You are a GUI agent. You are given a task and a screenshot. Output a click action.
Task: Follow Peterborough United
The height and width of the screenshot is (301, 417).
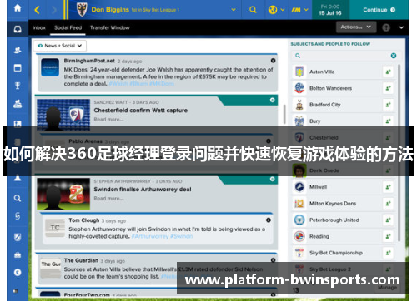click(388, 220)
